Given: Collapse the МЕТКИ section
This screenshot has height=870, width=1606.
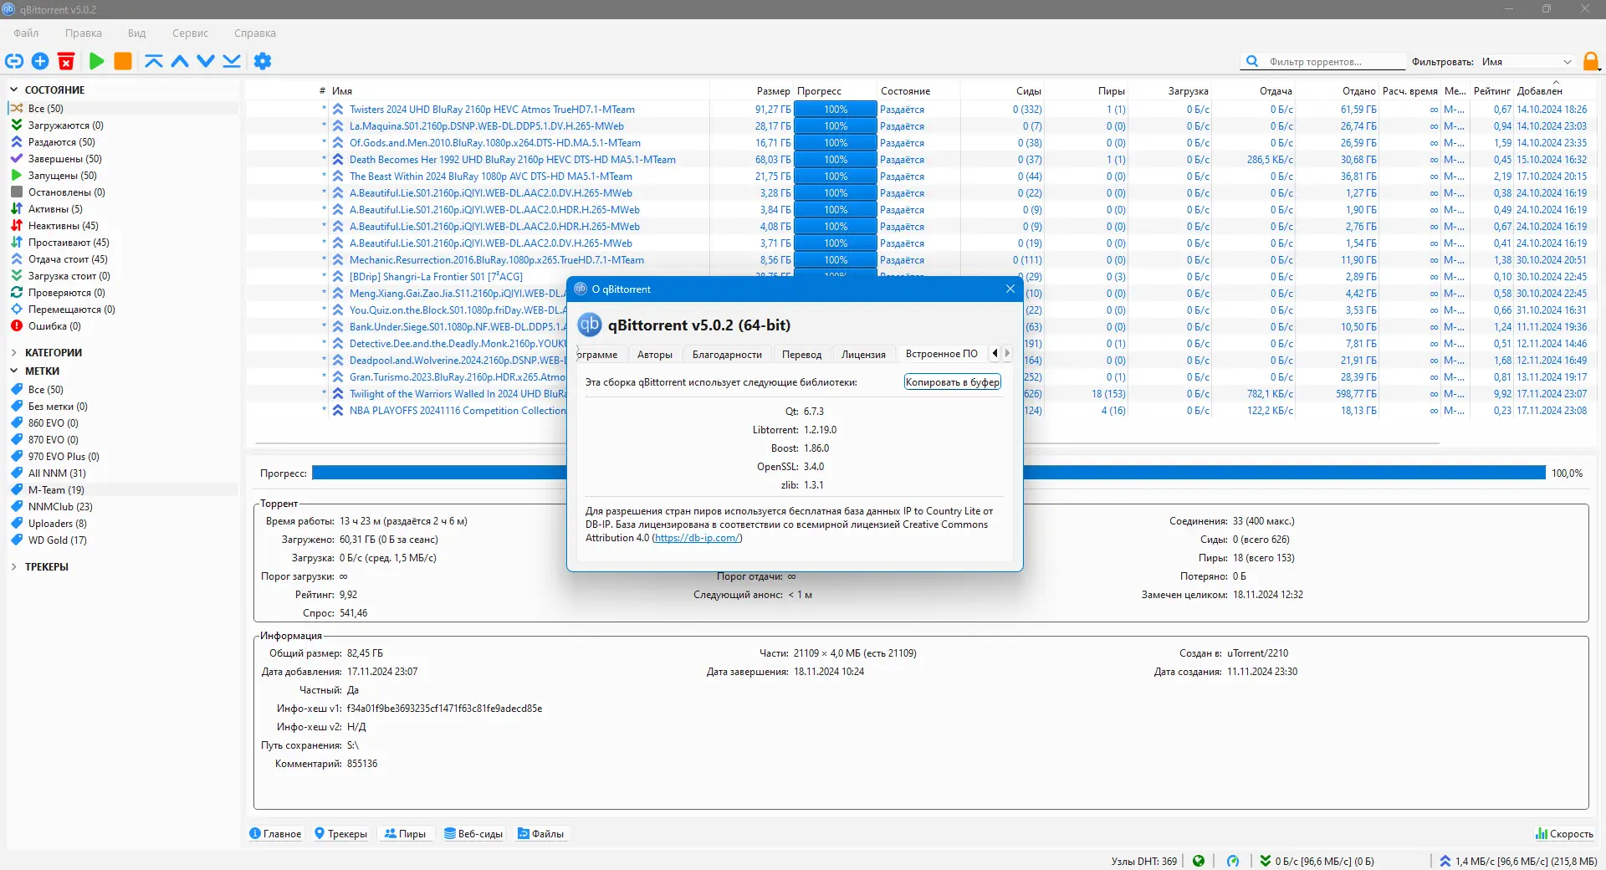Looking at the screenshot, I should pos(13,371).
